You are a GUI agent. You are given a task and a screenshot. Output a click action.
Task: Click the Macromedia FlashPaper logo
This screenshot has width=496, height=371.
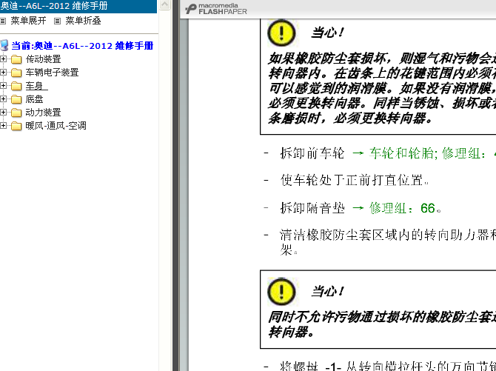coord(216,9)
